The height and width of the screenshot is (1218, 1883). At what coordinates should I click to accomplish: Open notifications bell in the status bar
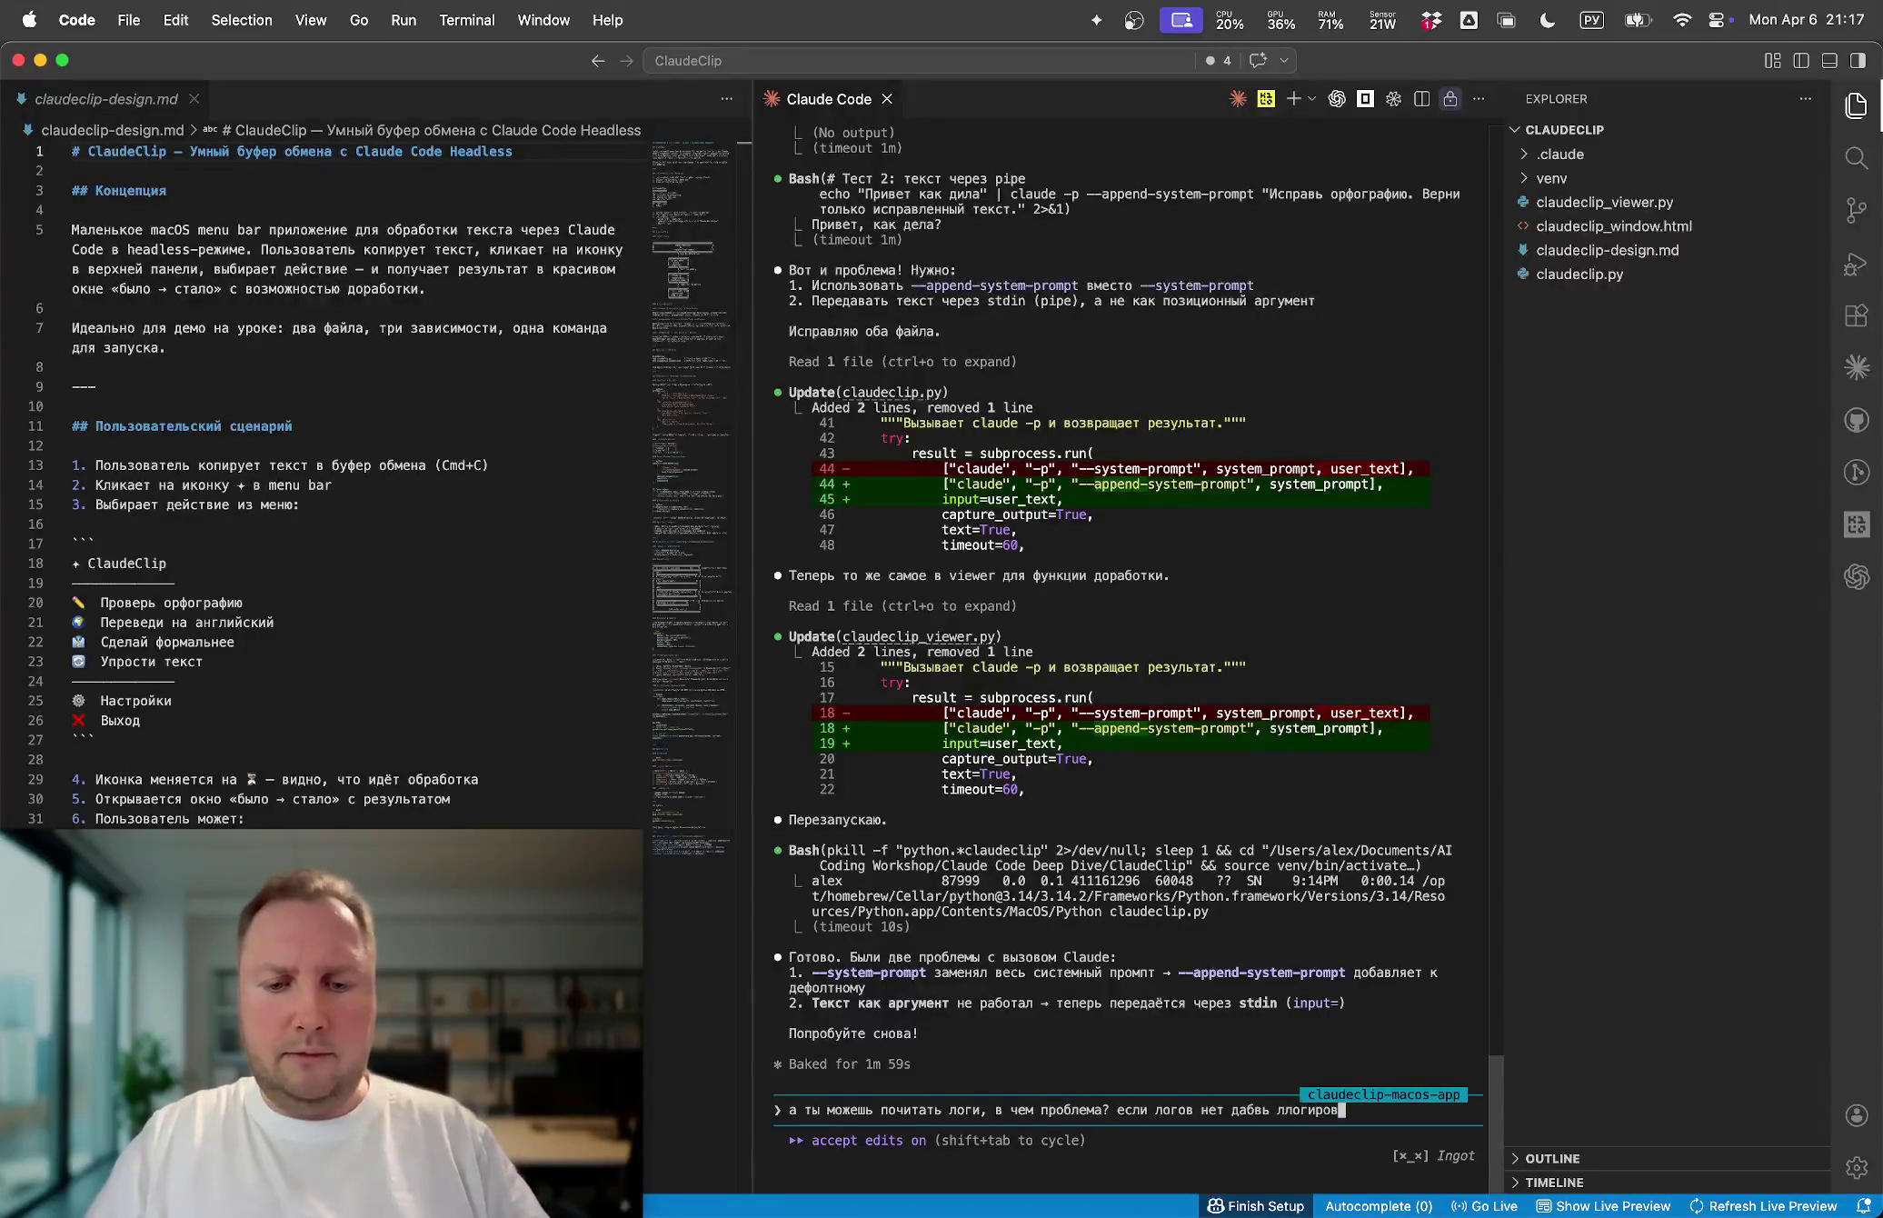tap(1863, 1206)
